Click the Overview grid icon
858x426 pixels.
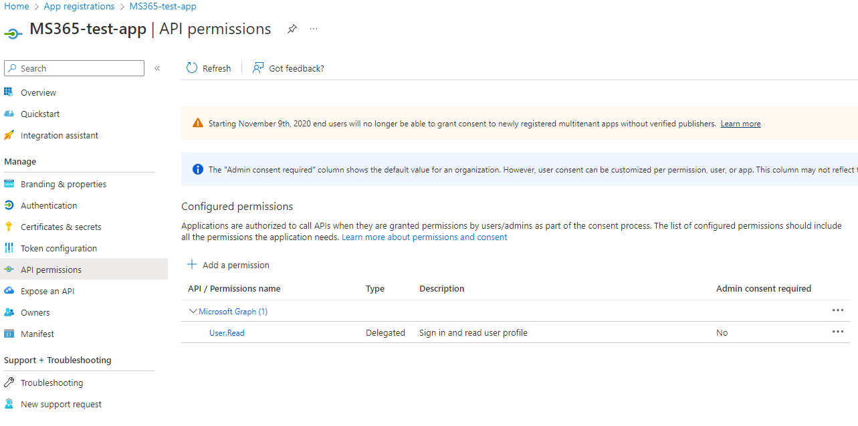point(9,92)
